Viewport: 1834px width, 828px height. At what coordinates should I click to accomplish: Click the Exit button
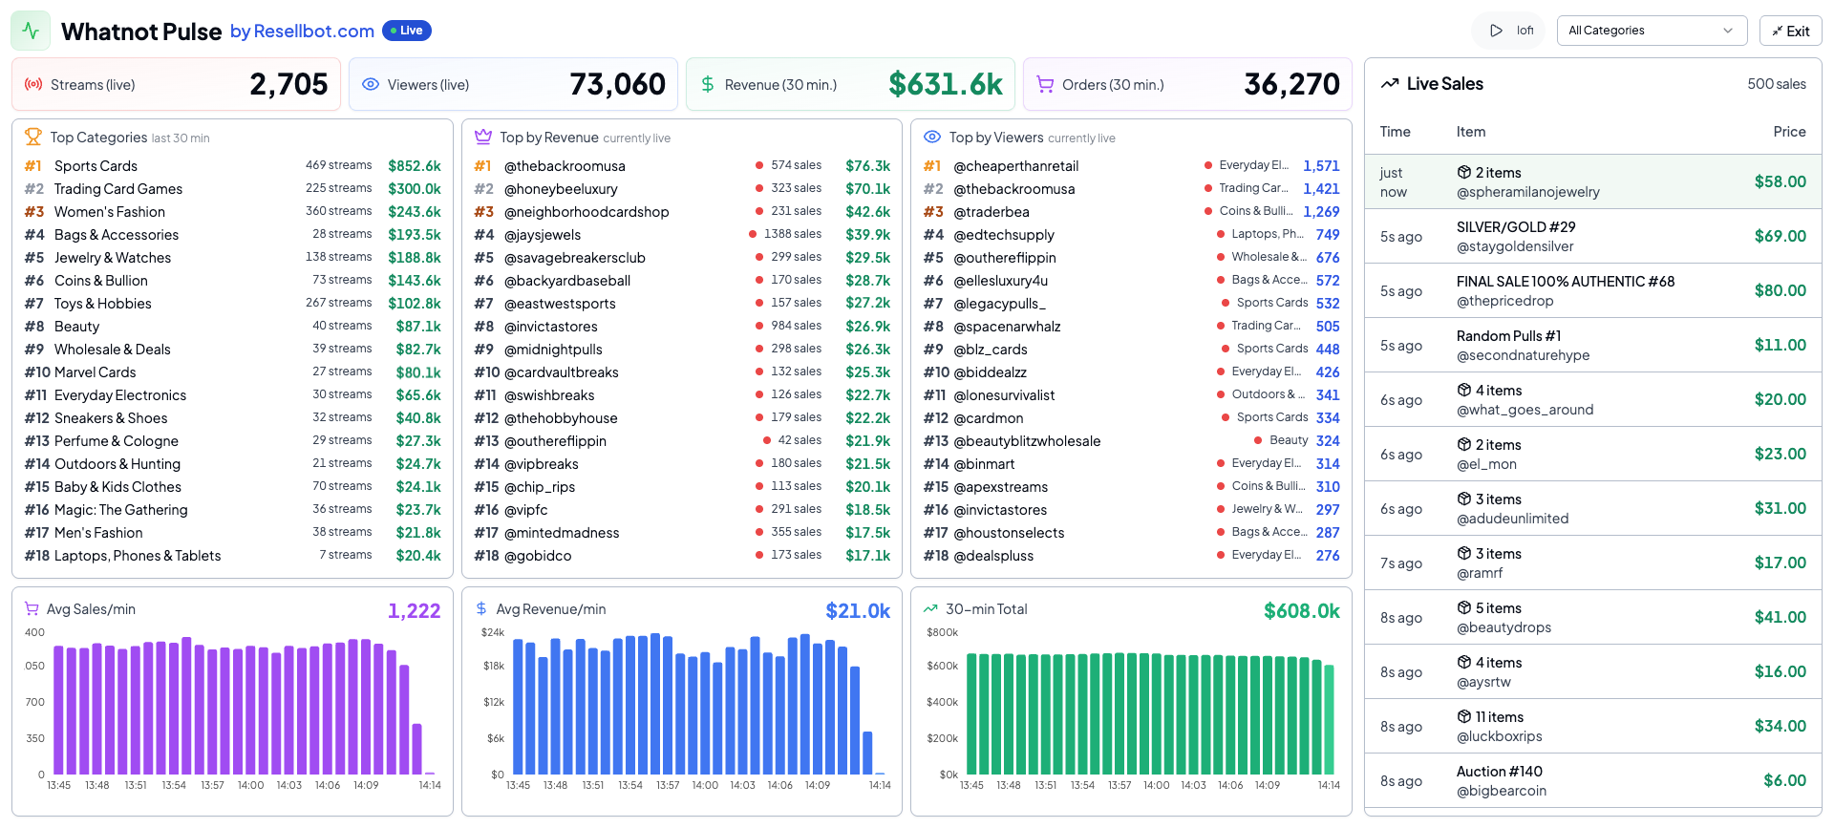1790,31
